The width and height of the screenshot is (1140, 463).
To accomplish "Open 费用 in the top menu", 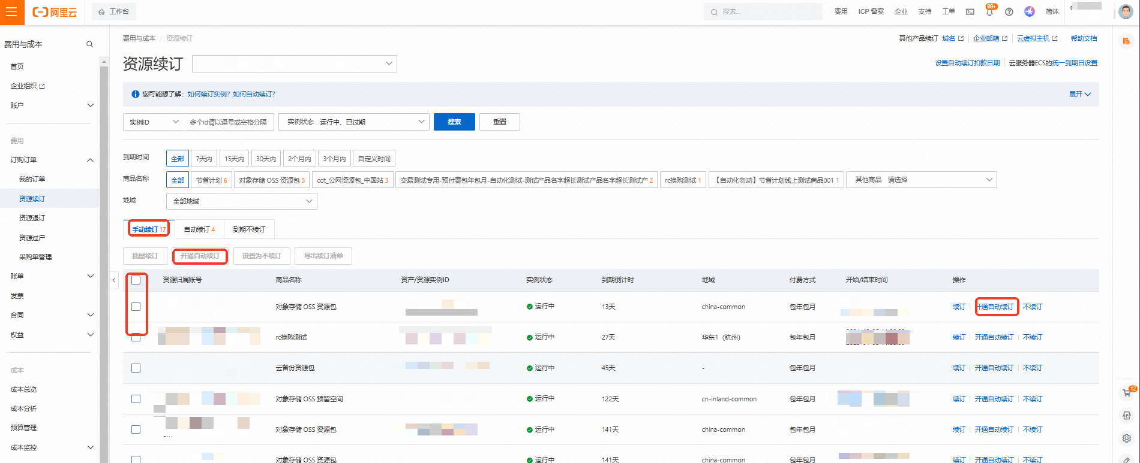I will (841, 11).
